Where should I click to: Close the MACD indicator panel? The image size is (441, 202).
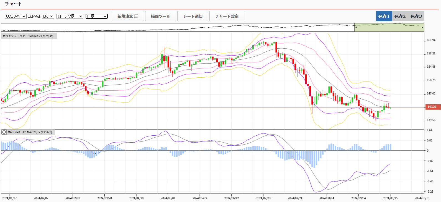tap(4, 132)
